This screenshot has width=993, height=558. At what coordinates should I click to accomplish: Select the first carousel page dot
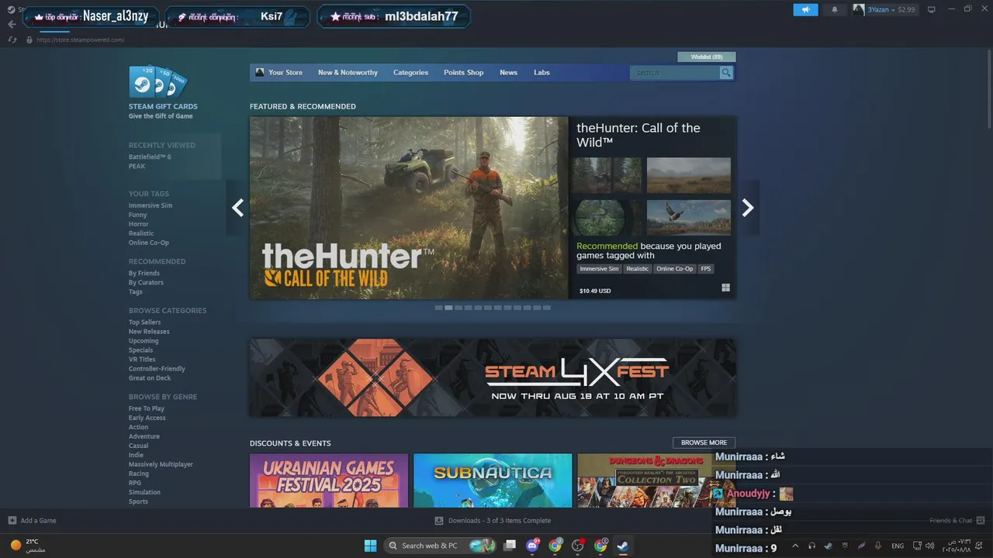point(439,308)
